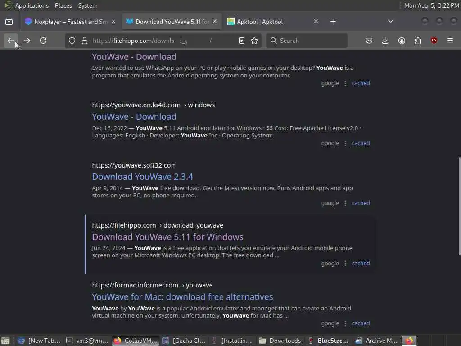
Task: Switch to Noxplayer tab
Action: (x=70, y=22)
